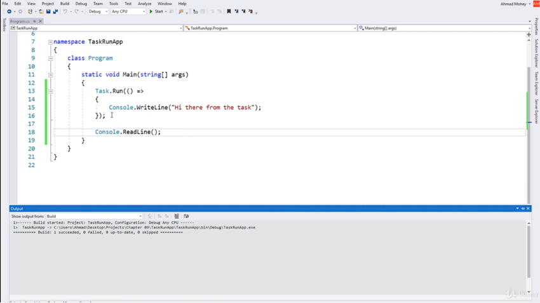Screen dimensions: 540x303
Task: Click the green Start debugging button
Action: point(156,11)
